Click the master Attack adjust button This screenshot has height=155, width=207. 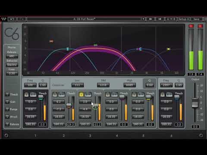tap(7, 117)
